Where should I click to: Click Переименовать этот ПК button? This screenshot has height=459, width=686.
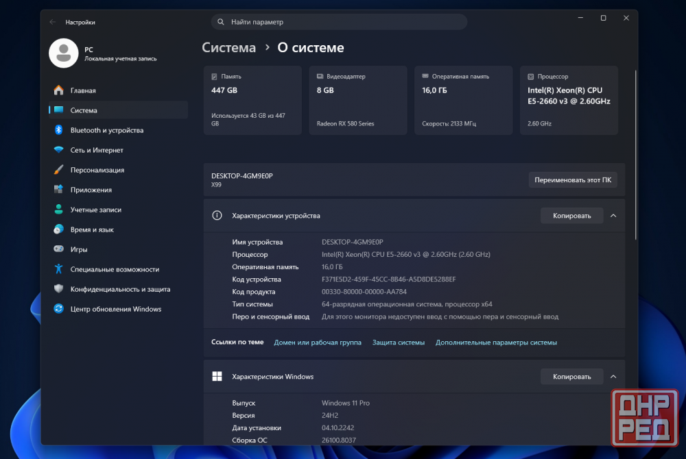point(573,180)
